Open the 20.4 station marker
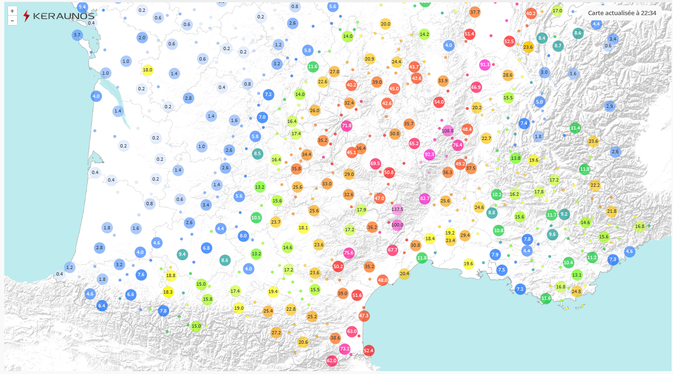The image size is (673, 374). click(404, 273)
